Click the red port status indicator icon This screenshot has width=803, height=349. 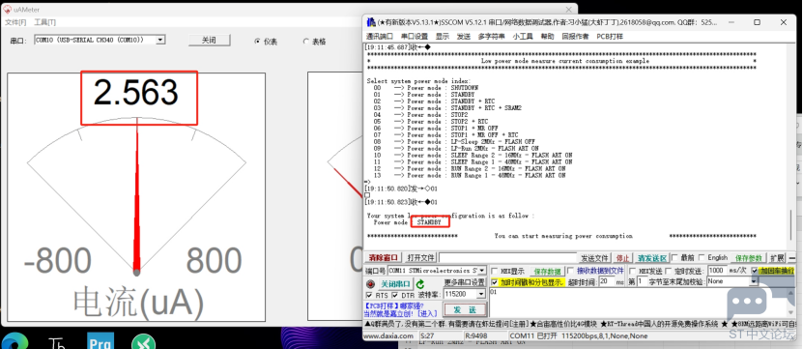370,284
